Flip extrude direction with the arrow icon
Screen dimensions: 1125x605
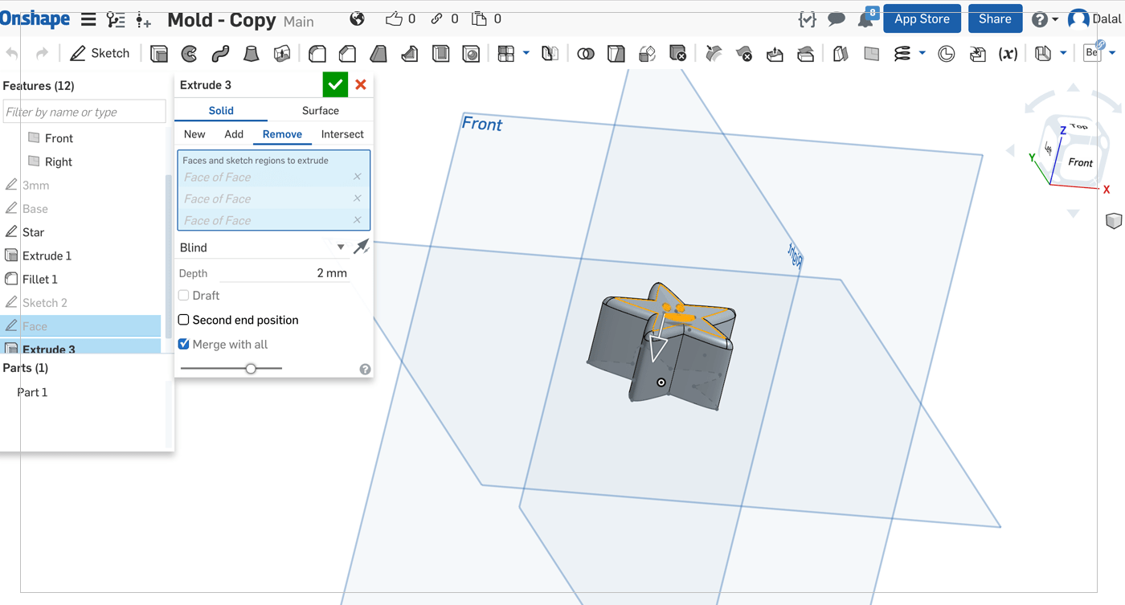click(x=362, y=247)
